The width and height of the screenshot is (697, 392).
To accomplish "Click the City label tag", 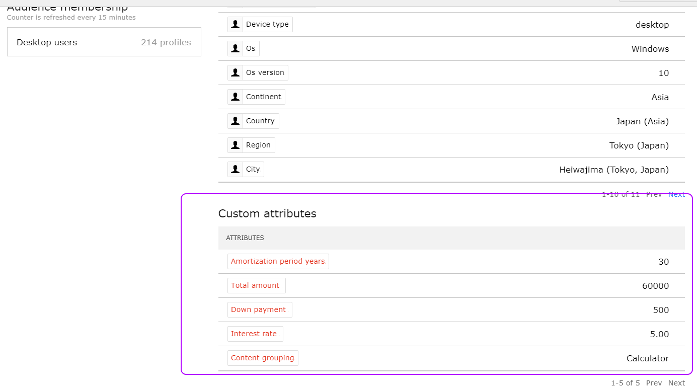I will coord(253,170).
